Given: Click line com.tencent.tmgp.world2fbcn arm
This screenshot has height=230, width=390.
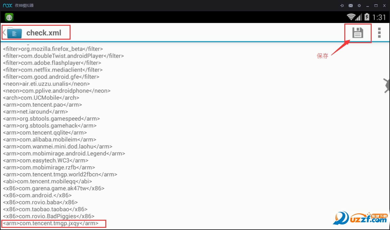Looking at the screenshot, I should point(60,175).
